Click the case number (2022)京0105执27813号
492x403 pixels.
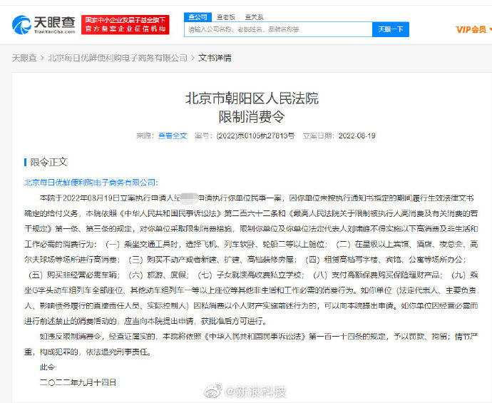[255, 136]
